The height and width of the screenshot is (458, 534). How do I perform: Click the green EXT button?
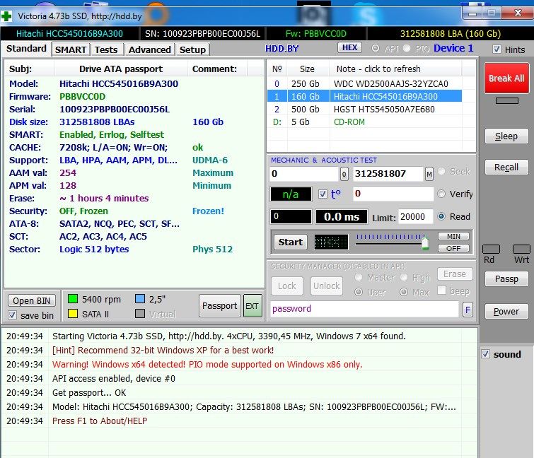pyautogui.click(x=252, y=305)
